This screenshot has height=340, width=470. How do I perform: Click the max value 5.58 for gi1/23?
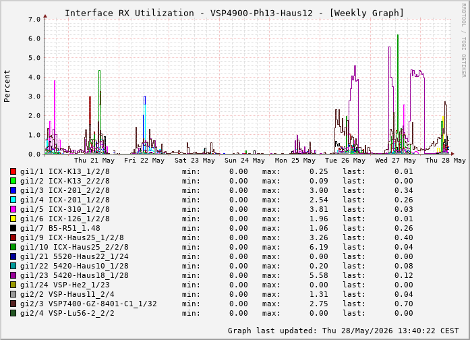click(x=319, y=275)
